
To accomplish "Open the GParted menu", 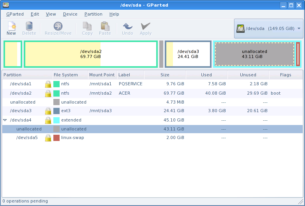I will click(15, 14).
